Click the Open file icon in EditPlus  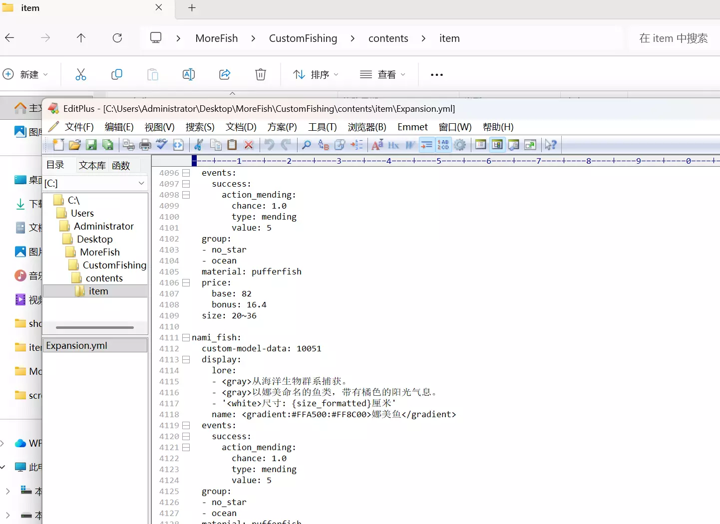(75, 145)
